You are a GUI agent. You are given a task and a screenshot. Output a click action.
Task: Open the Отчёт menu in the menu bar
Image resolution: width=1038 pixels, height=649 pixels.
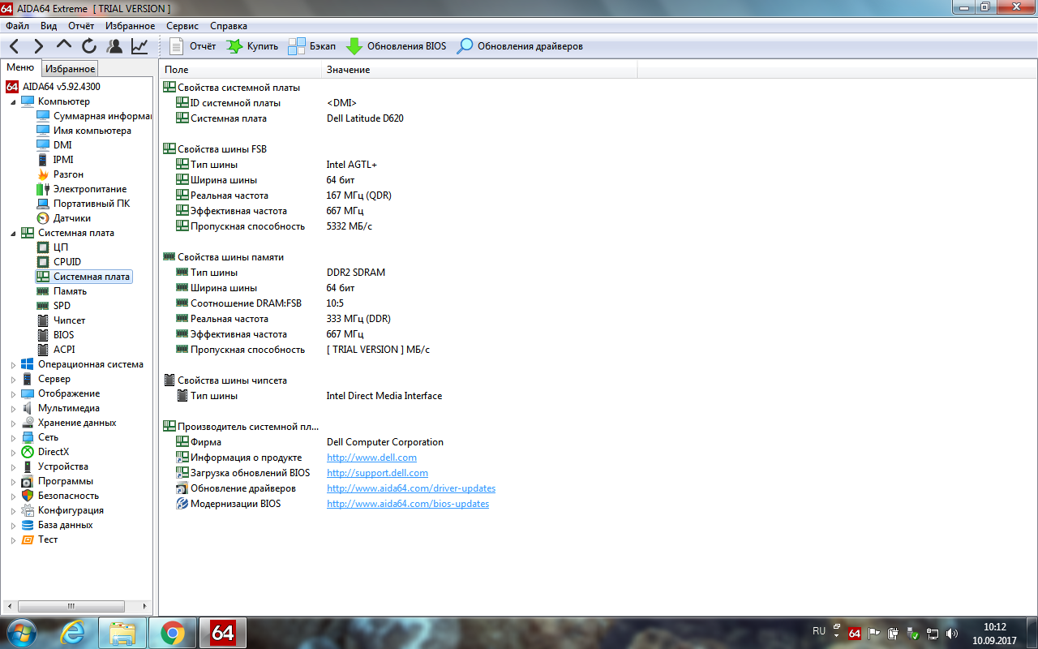[81, 26]
